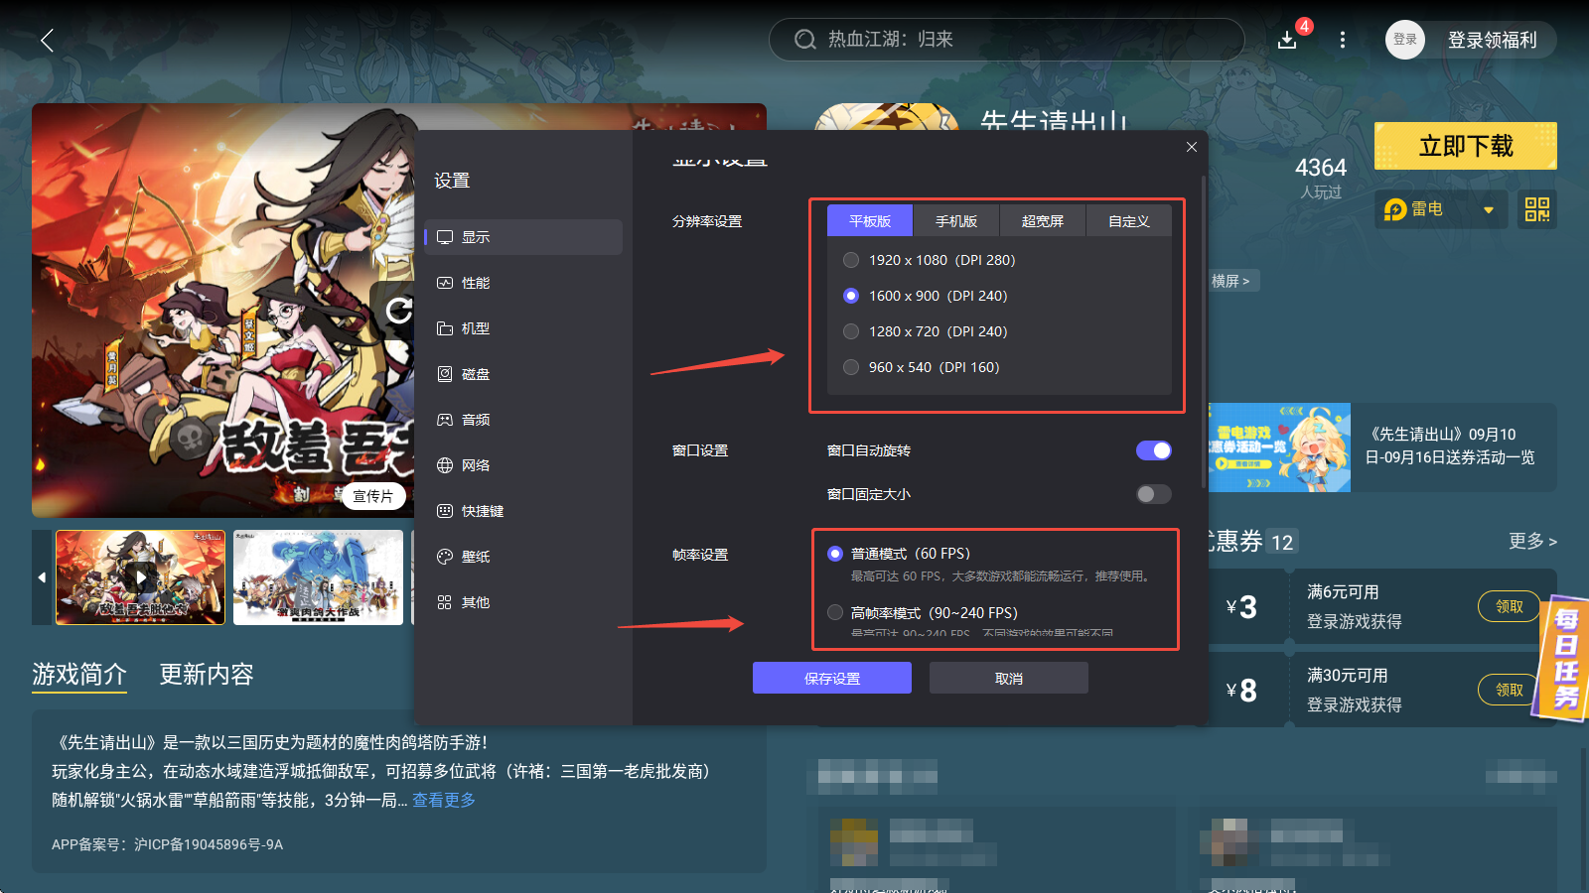The height and width of the screenshot is (893, 1589).
Task: Click 保存设置 button
Action: pos(832,679)
